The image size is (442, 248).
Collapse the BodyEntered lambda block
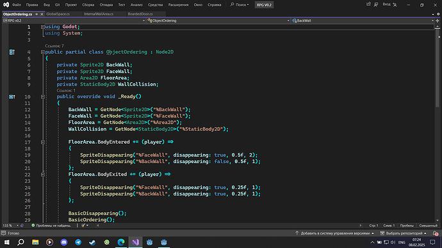tap(42, 142)
